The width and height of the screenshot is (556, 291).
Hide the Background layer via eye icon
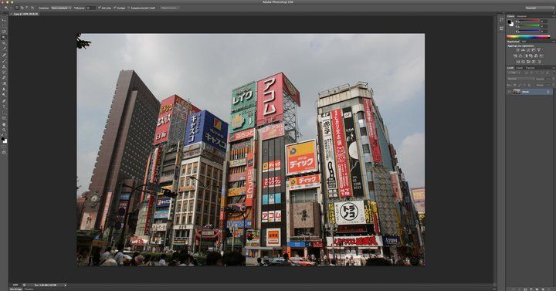point(509,92)
